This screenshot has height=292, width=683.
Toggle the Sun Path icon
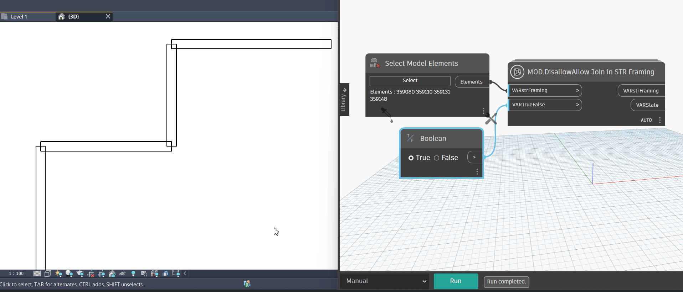[58, 274]
